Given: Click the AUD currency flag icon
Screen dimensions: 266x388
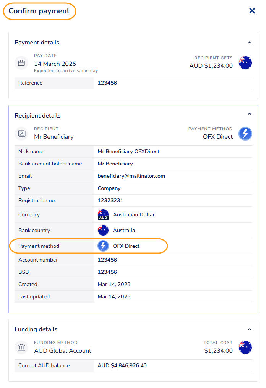Looking at the screenshot, I should (x=103, y=214).
